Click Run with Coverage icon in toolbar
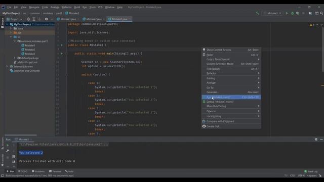This screenshot has width=324, height=182. [298, 13]
